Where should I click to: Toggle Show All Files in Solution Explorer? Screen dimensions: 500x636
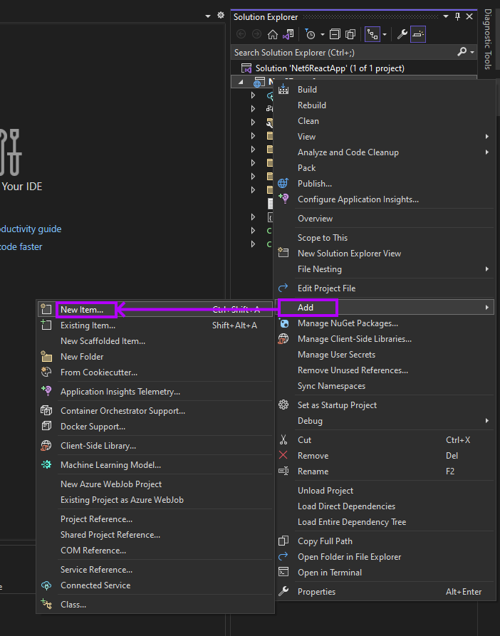pos(350,34)
